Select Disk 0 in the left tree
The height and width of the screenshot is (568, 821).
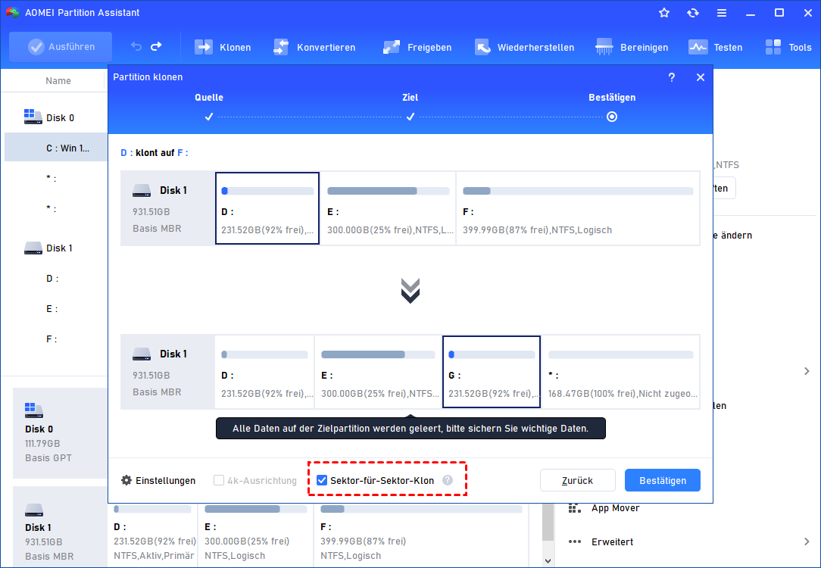click(61, 118)
